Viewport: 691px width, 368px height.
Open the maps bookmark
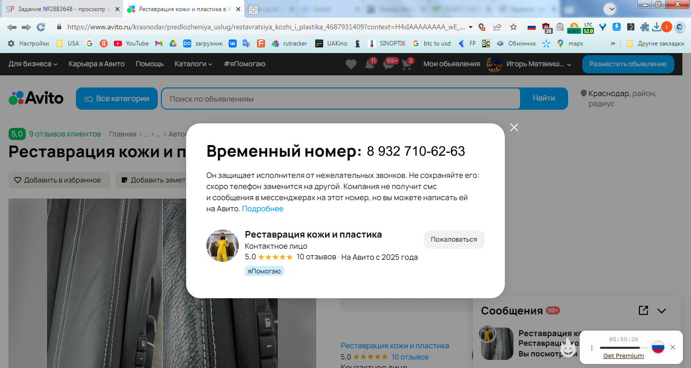(570, 43)
